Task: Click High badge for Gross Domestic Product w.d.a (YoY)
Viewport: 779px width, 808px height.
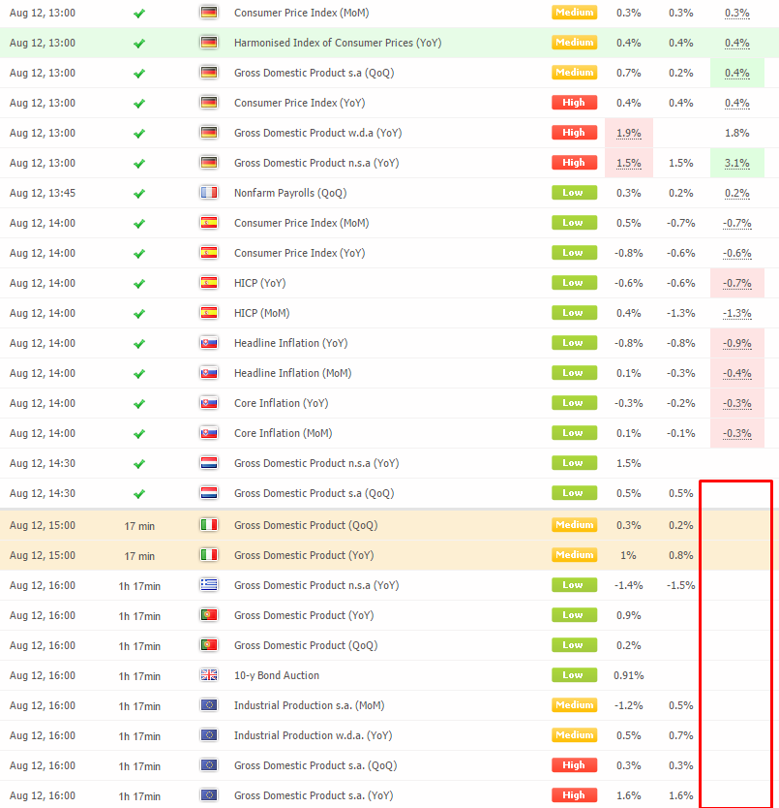Action: click(x=574, y=133)
